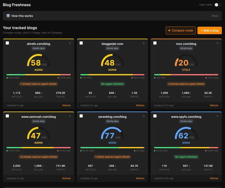Remove bloggerjet.com card with X icon

tap(144, 43)
